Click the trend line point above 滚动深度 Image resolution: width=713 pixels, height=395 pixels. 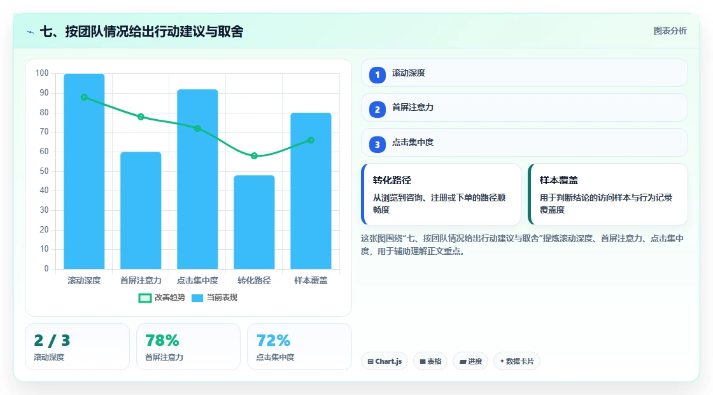[84, 97]
